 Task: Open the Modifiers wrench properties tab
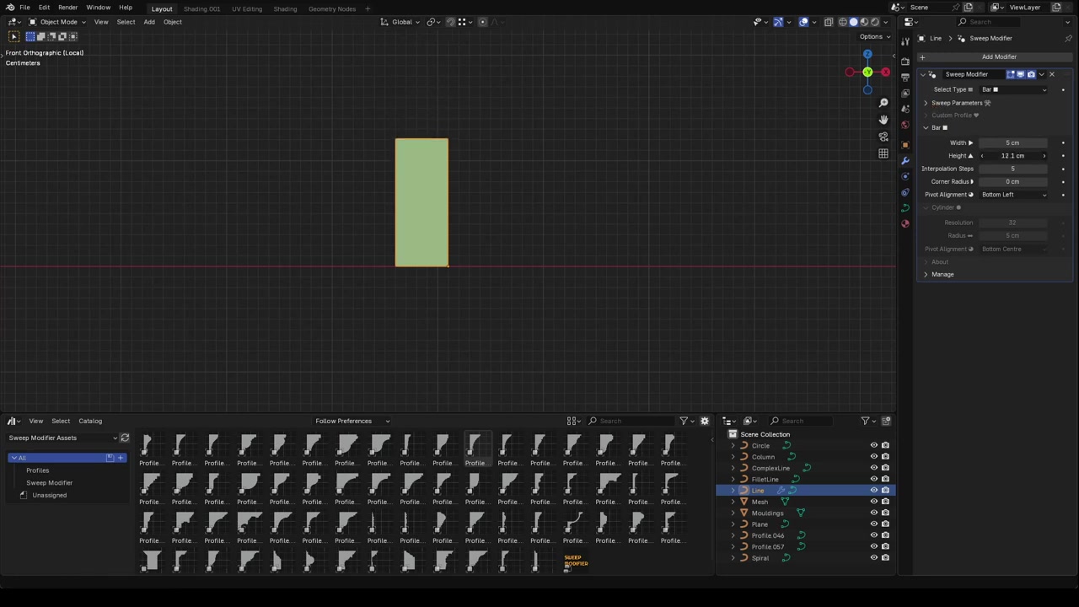pyautogui.click(x=905, y=160)
